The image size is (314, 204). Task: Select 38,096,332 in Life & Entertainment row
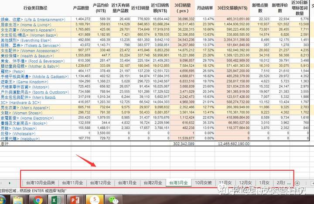click(x=182, y=19)
